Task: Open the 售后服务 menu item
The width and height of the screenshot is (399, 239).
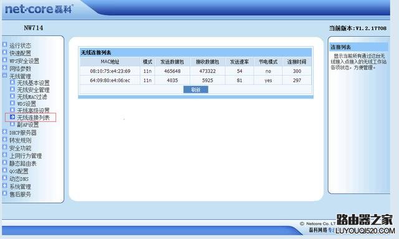Action: 20,194
